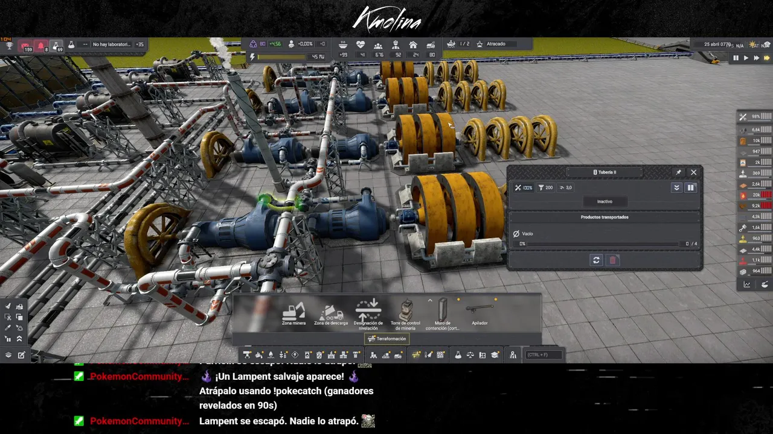The height and width of the screenshot is (434, 773).
Task: Open the trophy goals icon
Action: 10,46
